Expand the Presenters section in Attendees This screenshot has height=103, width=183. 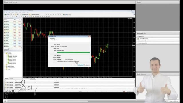pyautogui.click(x=137, y=41)
